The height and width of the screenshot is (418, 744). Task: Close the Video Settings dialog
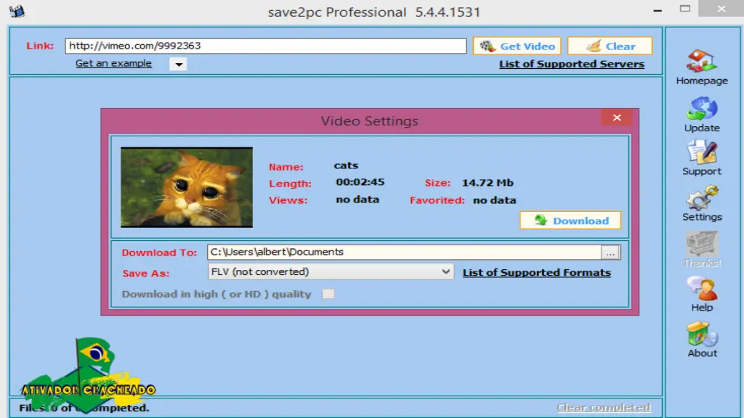tap(616, 118)
